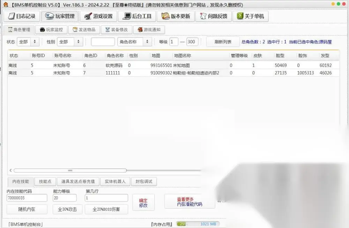Click the 角色管理 tab icon
The height and width of the screenshot is (228, 349).
point(10,30)
